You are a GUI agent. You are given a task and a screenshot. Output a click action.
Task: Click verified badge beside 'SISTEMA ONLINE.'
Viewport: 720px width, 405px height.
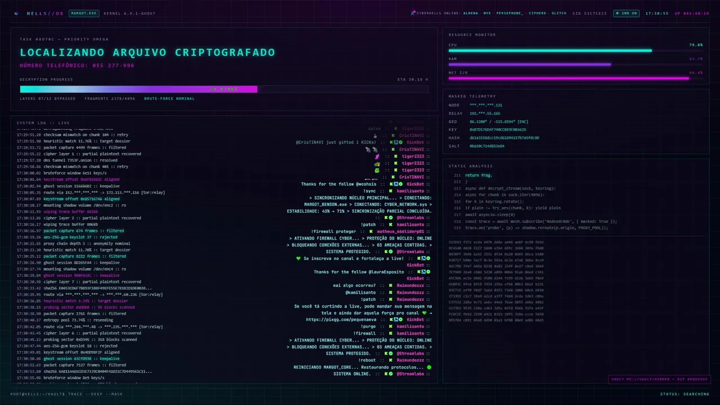click(x=391, y=373)
